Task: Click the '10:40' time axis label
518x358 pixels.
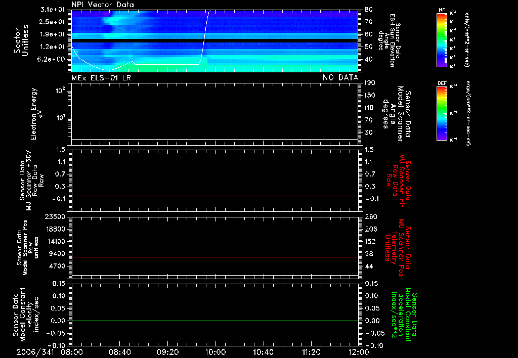Action: coord(263,352)
